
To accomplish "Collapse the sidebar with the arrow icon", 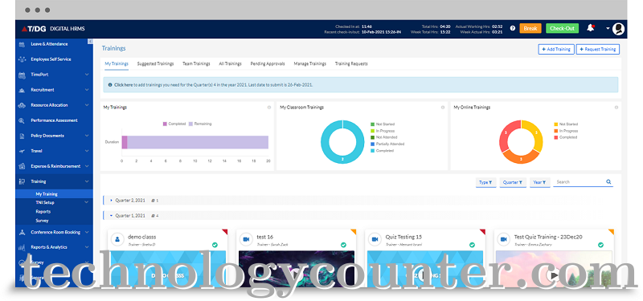I will coord(90,42).
